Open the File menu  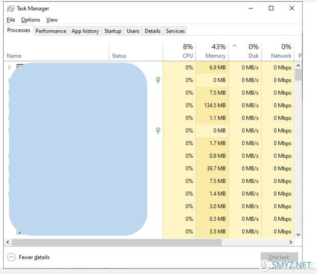click(11, 20)
